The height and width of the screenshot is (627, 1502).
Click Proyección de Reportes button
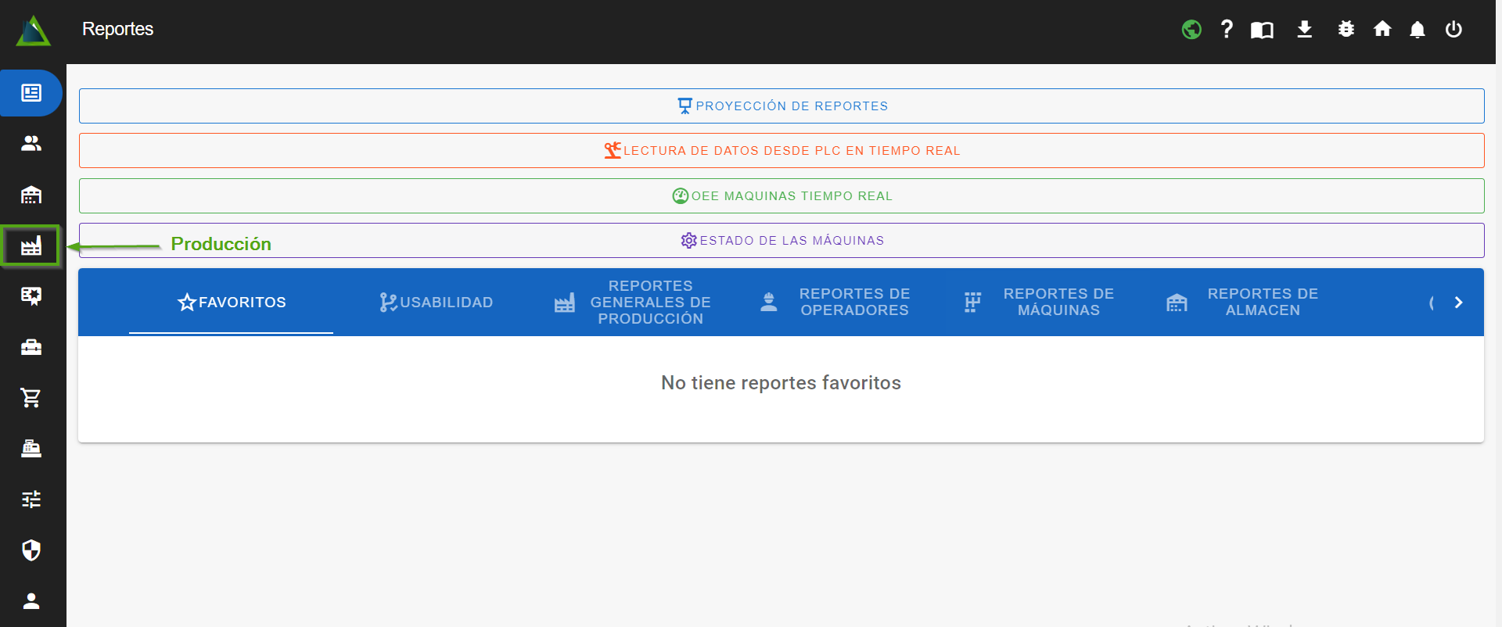click(x=781, y=106)
